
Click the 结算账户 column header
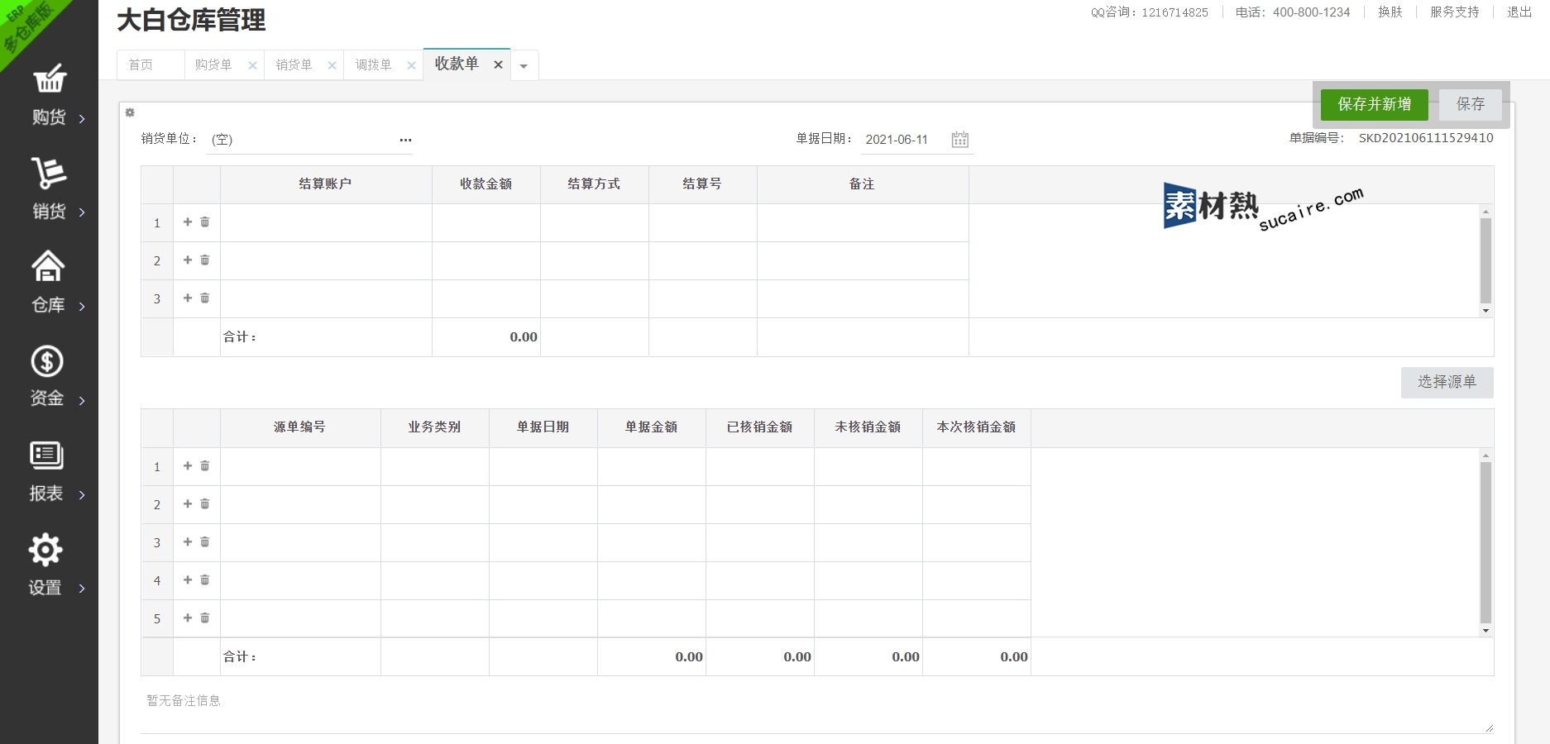point(326,184)
